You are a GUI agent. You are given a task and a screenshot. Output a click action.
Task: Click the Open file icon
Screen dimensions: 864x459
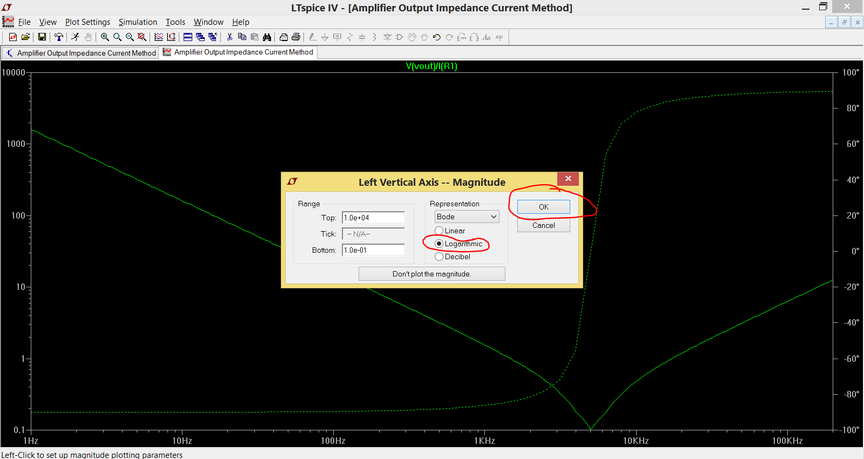point(25,37)
